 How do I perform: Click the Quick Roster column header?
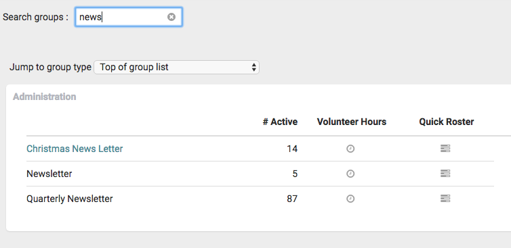(447, 122)
